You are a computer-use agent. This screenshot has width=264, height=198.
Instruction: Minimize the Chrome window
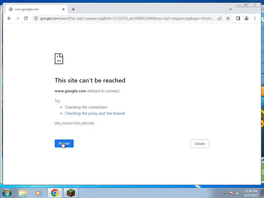240,5
